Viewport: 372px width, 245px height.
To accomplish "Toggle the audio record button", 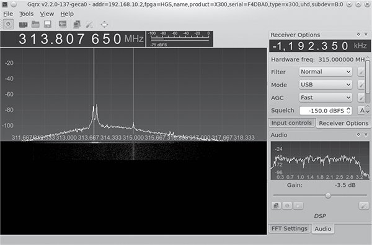I will [287, 205].
